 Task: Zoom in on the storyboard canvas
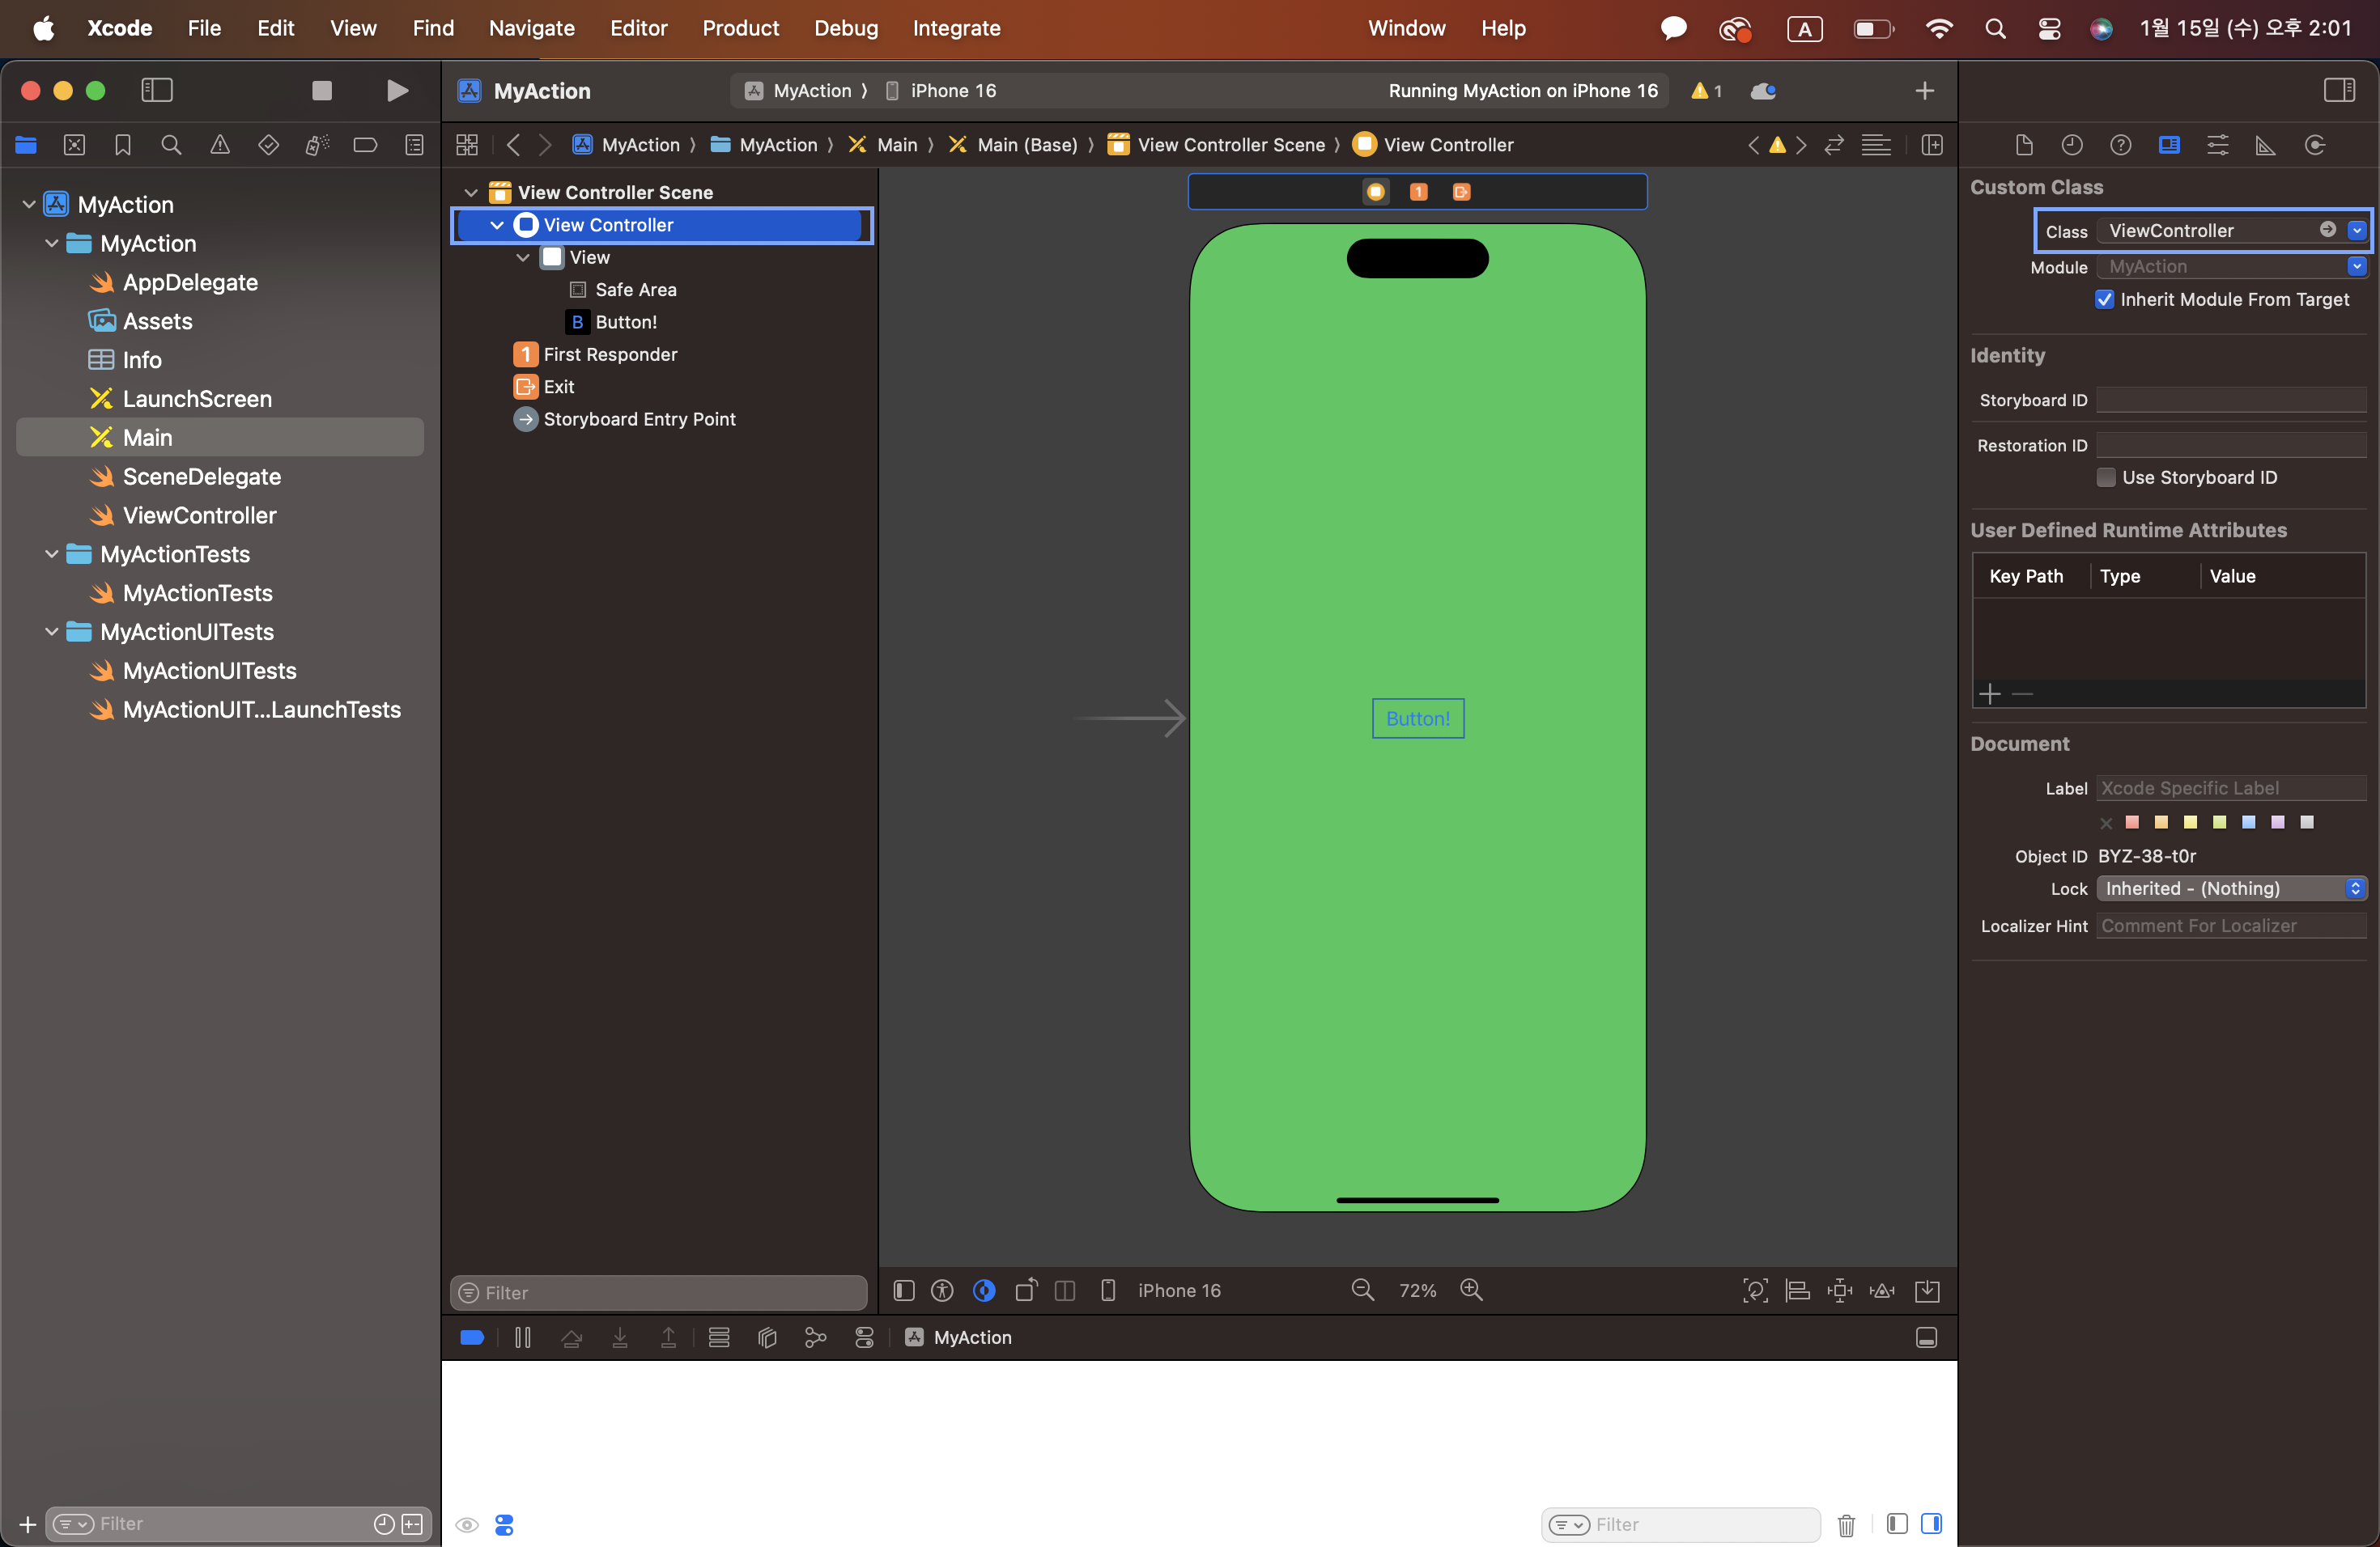(1471, 1291)
